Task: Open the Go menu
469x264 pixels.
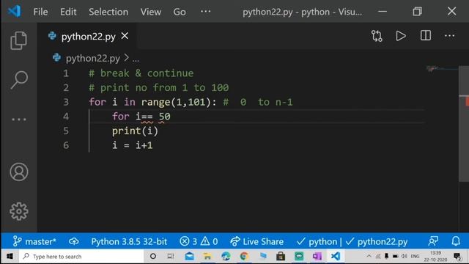Action: pos(180,12)
